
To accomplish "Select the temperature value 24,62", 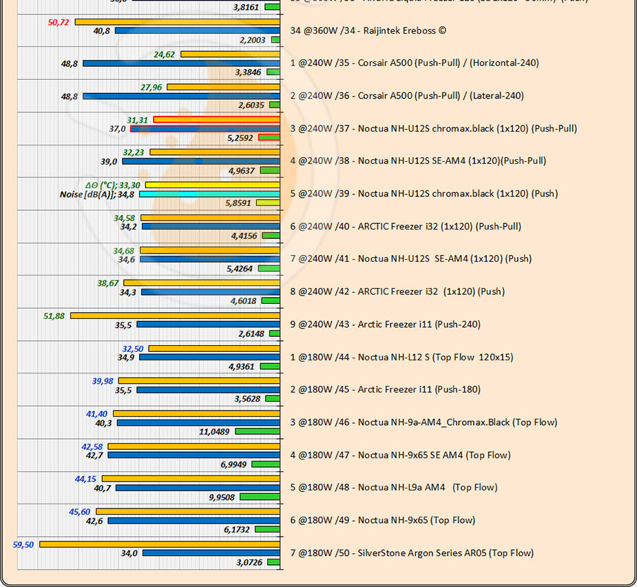I will coord(164,54).
